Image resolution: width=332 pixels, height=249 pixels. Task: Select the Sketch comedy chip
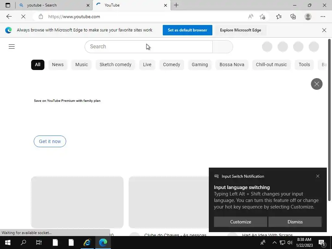tap(115, 65)
